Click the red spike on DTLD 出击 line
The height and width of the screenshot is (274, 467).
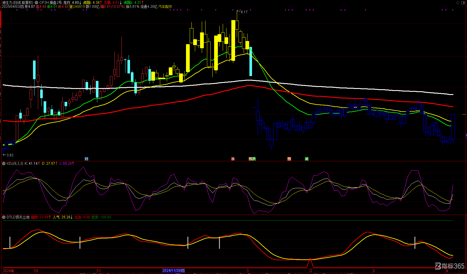310,263
